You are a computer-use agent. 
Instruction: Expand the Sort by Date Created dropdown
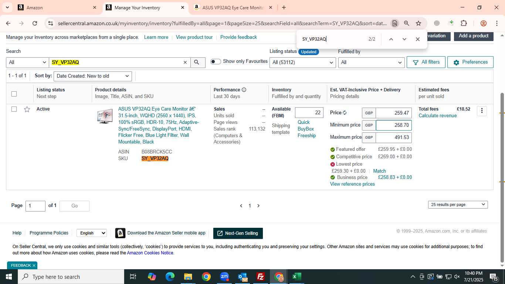point(93,76)
